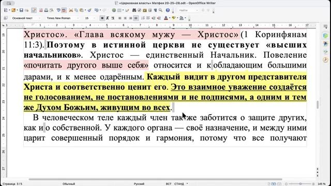
Task: Open the paragraph style dropdown 'Основной текст'
Action: pyautogui.click(x=39, y=18)
